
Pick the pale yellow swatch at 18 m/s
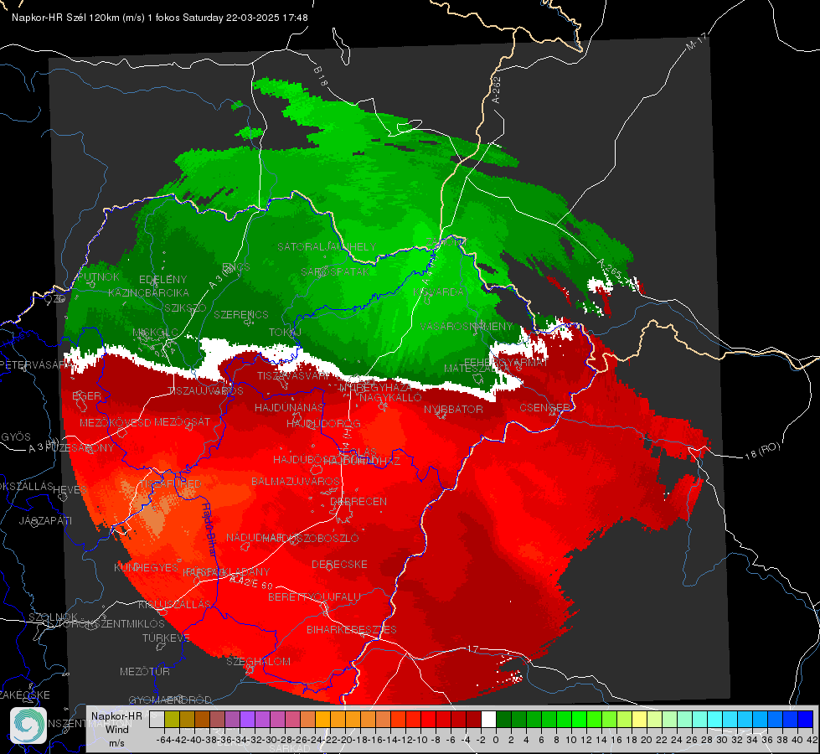pyautogui.click(x=640, y=719)
